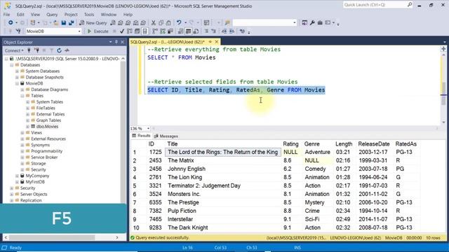Switch to the Messages tab
449x252 pixels.
[x=166, y=136]
